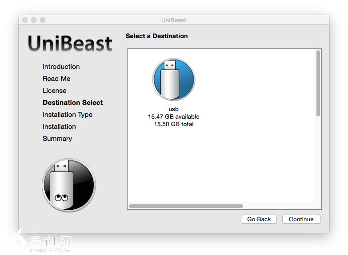Viewport: 348px width, 255px height.
Task: Go to the Introduction step
Action: (61, 67)
